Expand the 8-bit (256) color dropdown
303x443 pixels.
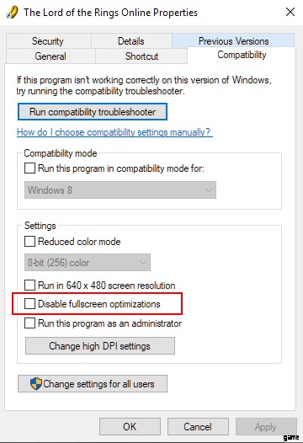[88, 263]
